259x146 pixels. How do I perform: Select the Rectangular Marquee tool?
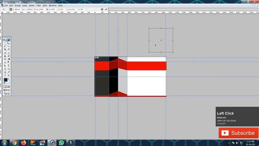point(5,43)
